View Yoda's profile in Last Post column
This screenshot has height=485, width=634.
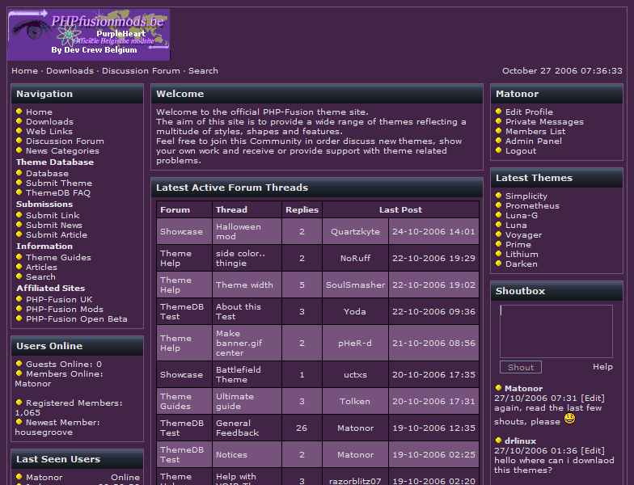[354, 312]
